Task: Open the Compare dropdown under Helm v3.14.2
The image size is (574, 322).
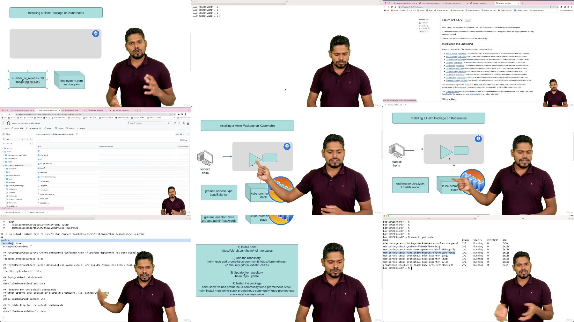Action: tap(424, 32)
